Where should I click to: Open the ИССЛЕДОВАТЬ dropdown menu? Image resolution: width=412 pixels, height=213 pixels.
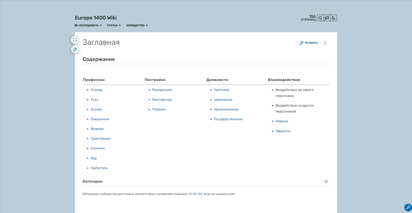tap(89, 25)
